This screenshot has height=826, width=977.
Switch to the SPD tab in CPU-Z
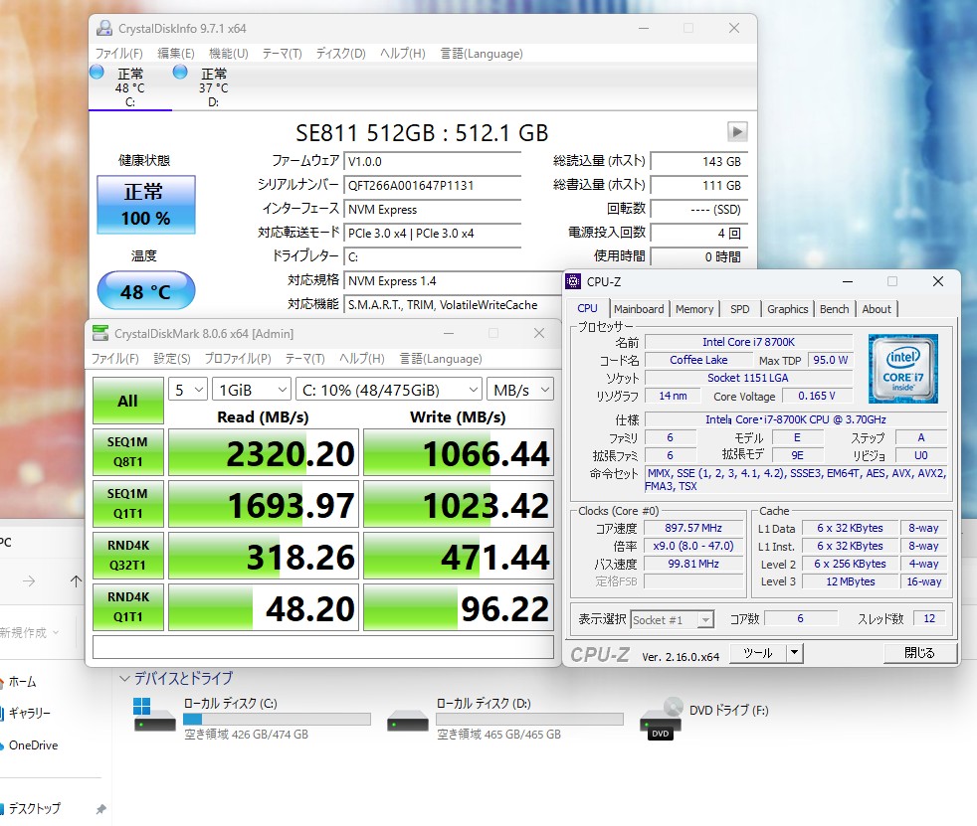click(739, 309)
